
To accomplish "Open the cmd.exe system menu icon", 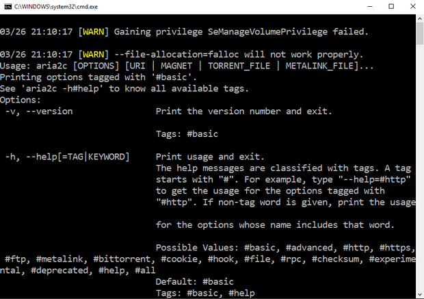I will point(8,6).
